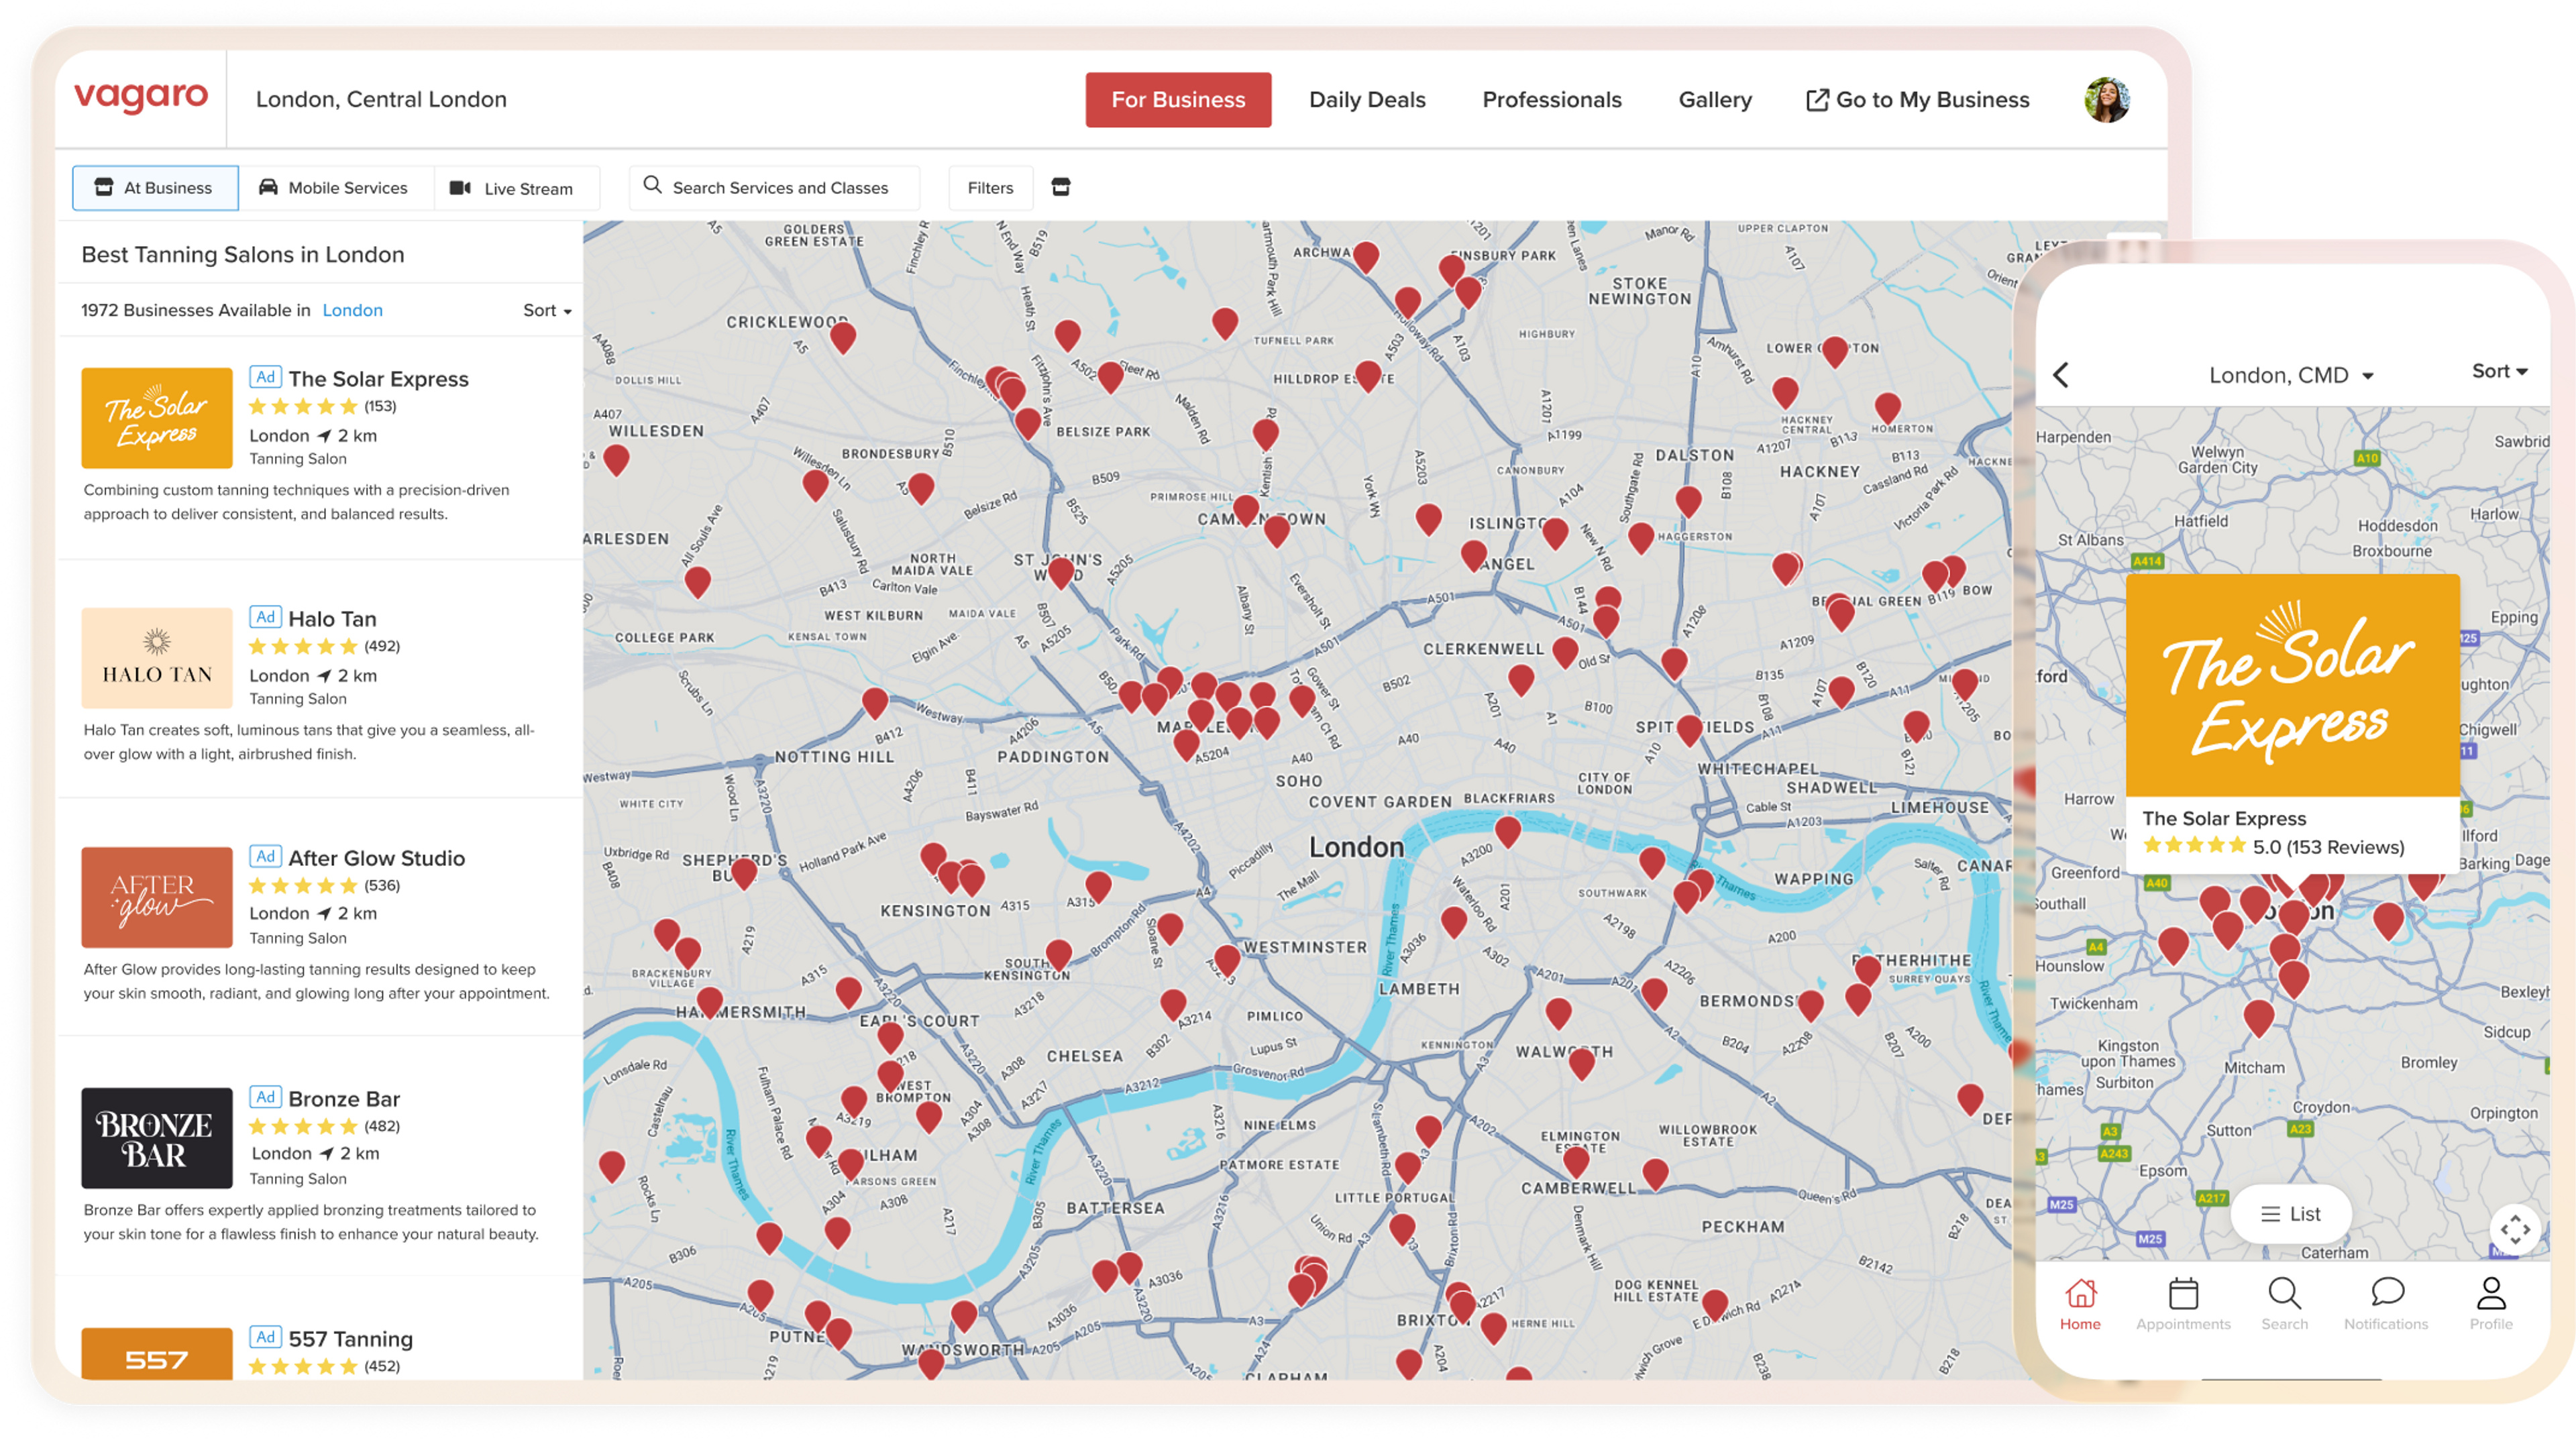Open the Bronze Bar listing title
The image size is (2576, 1440).
point(344,1099)
